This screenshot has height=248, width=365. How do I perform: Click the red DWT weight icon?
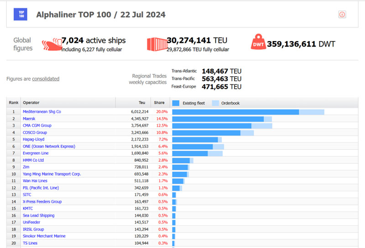257,44
